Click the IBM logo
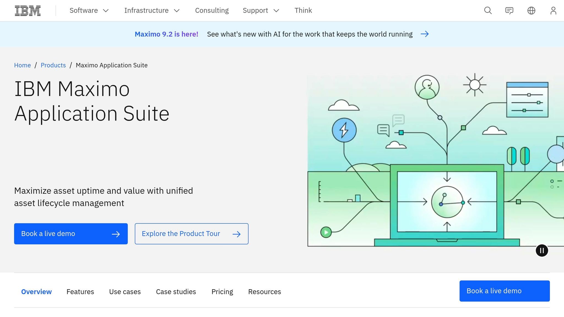Viewport: 564px width, 317px height. (28, 10)
